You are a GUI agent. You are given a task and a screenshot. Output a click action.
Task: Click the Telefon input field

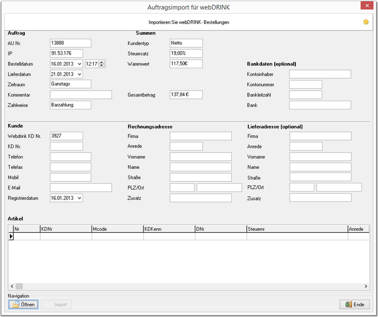[x=70, y=157]
